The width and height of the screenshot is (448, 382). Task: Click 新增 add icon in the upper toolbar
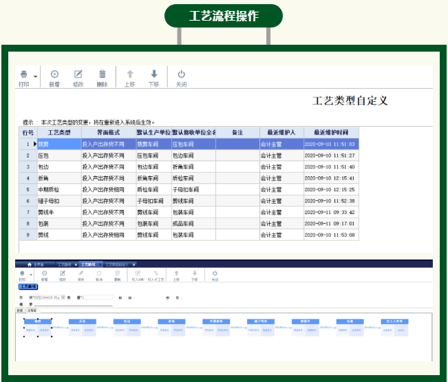pos(54,74)
